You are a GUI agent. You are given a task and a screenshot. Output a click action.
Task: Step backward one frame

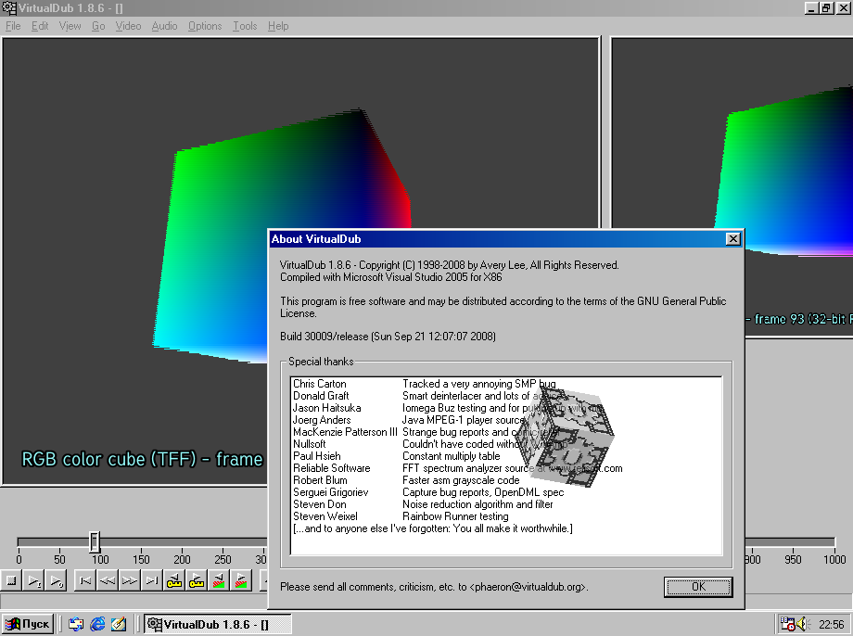107,581
